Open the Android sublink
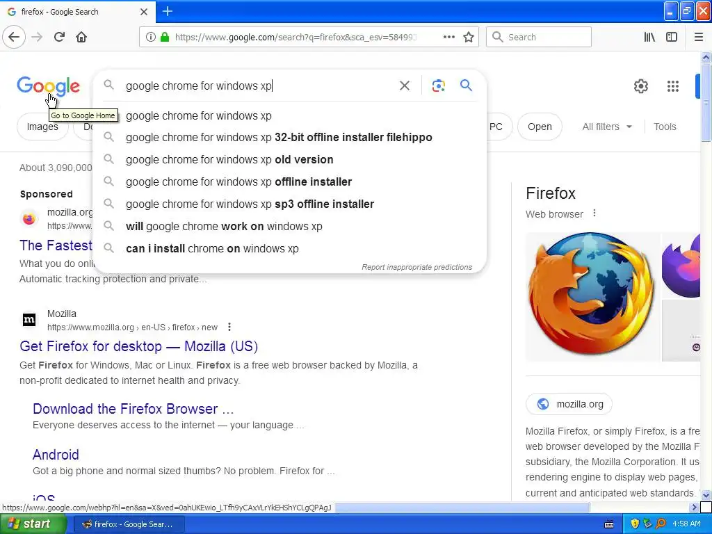 click(56, 455)
